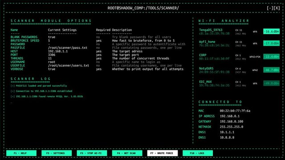Click the root username setting value
Viewport: 285px width, 160px height.
[52, 62]
